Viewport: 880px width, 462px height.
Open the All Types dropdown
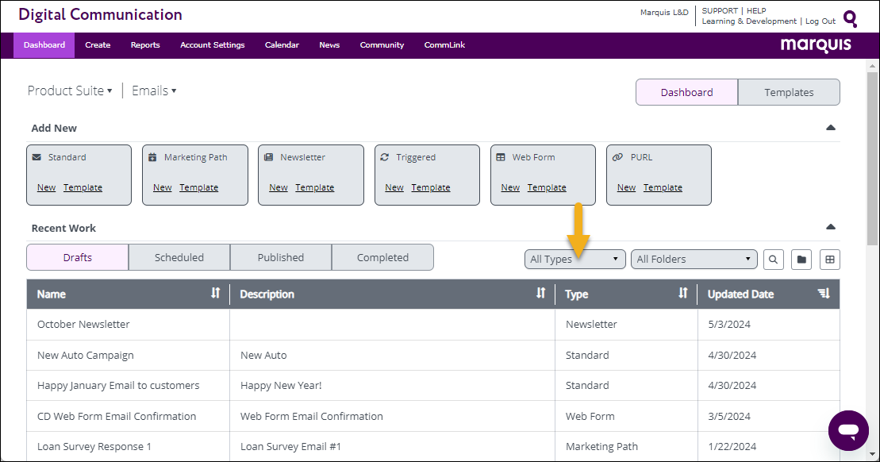tap(574, 260)
